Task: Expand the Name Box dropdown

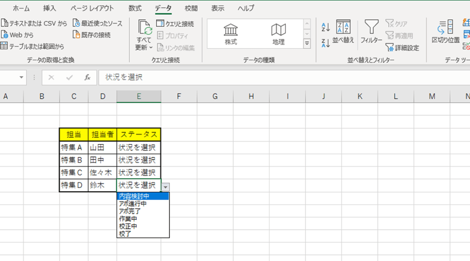Action: point(21,78)
